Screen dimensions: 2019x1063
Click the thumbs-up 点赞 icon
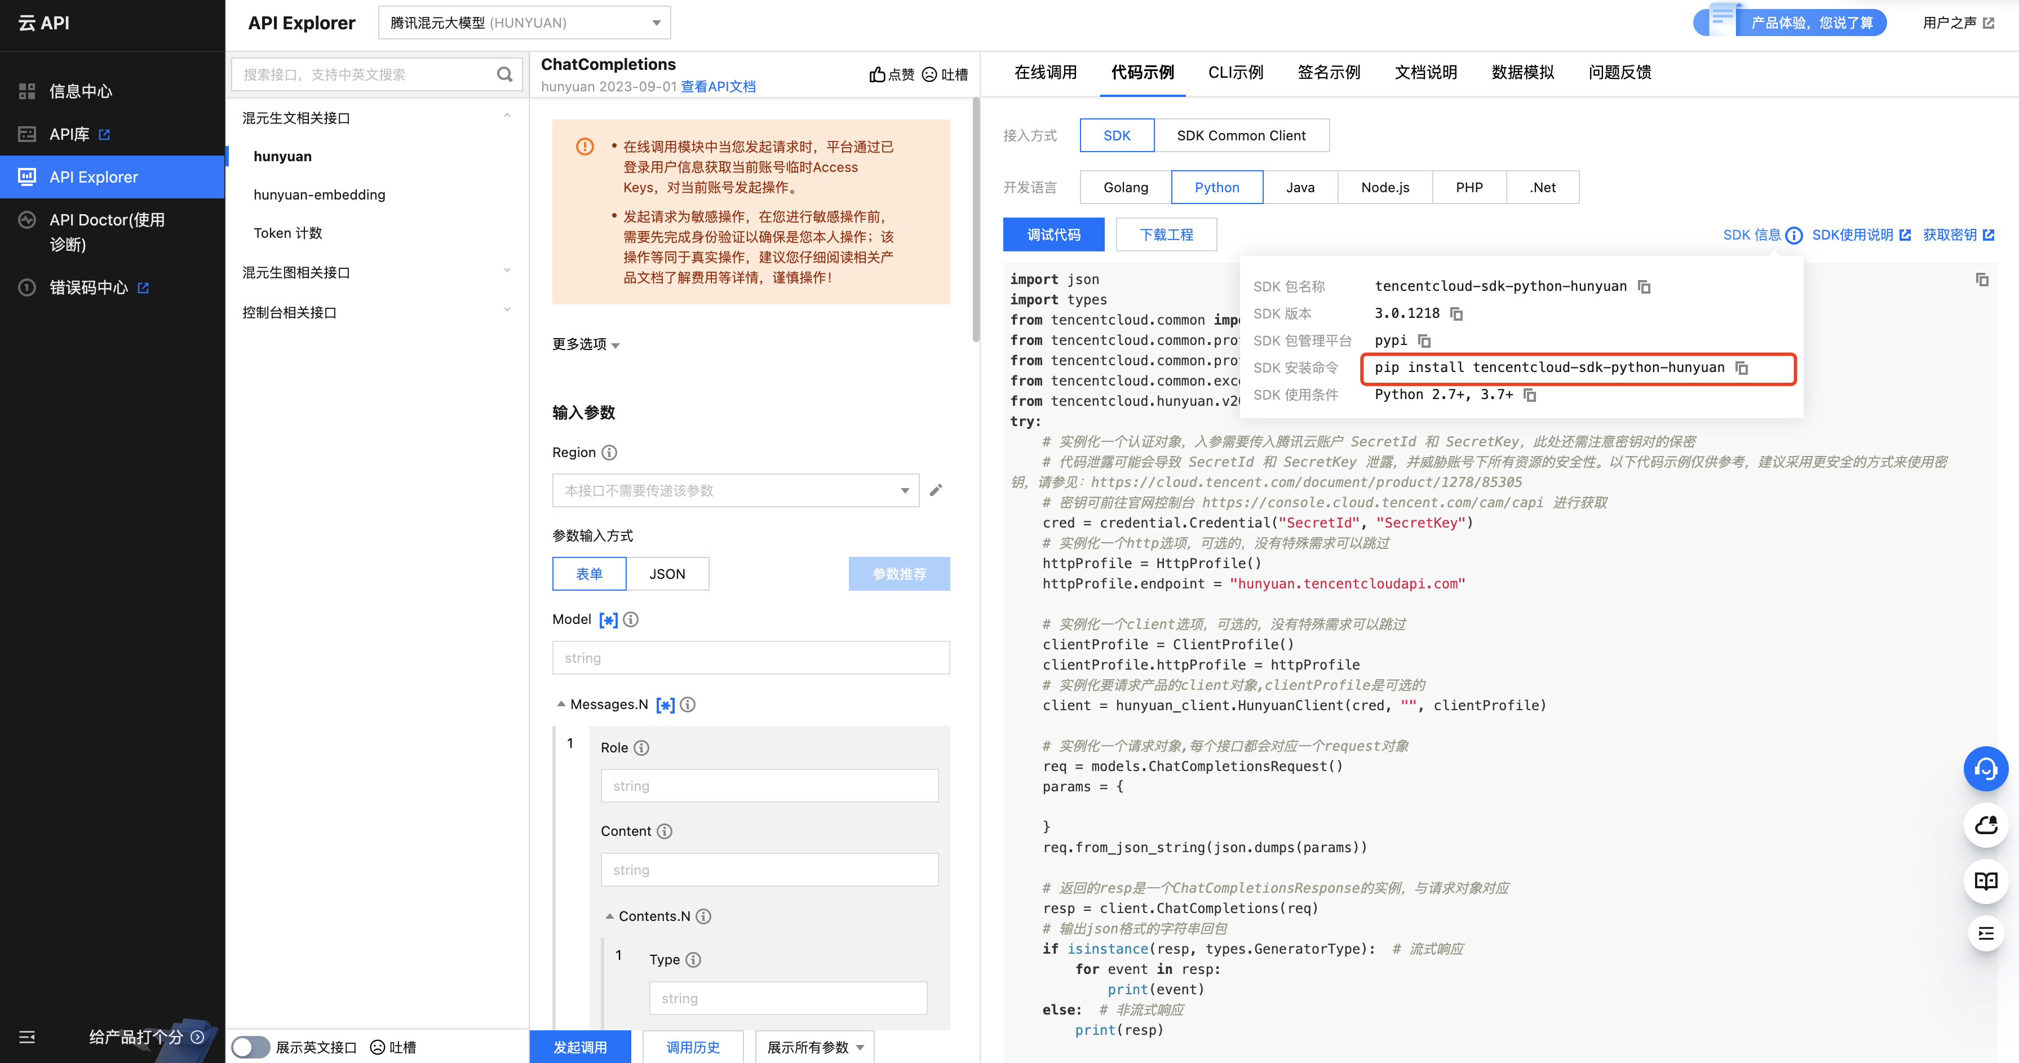click(x=877, y=74)
